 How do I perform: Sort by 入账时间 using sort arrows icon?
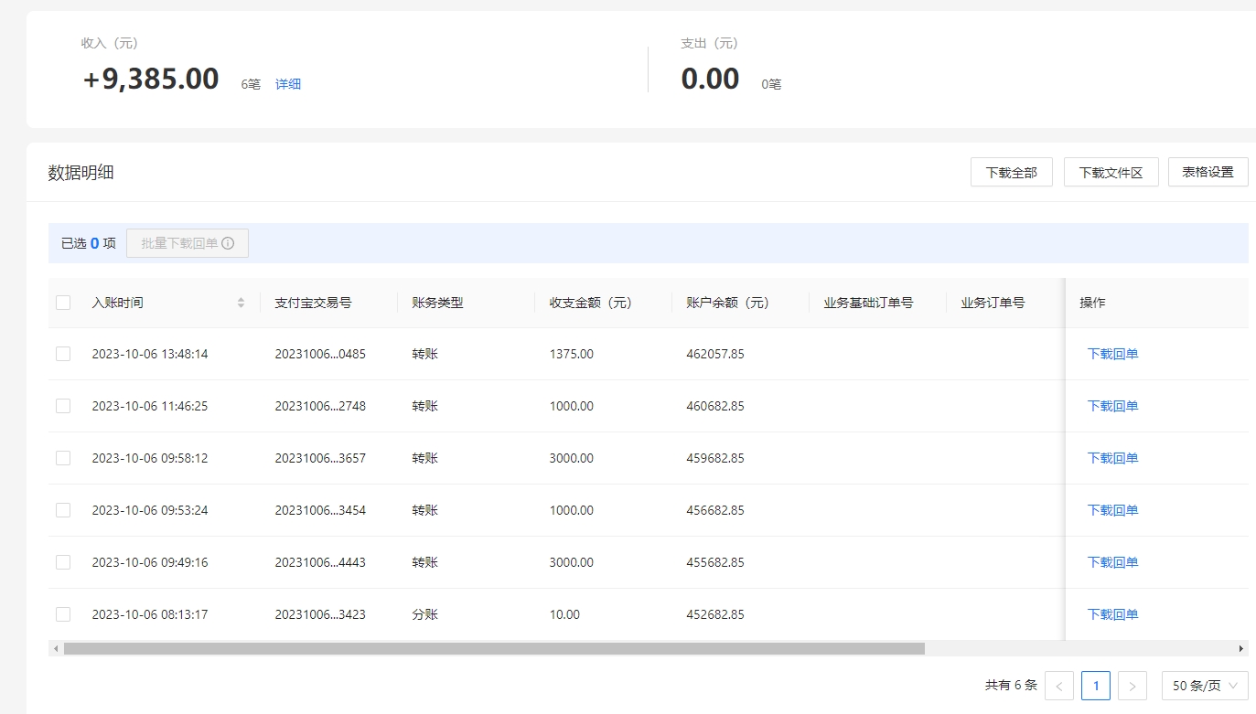point(241,303)
